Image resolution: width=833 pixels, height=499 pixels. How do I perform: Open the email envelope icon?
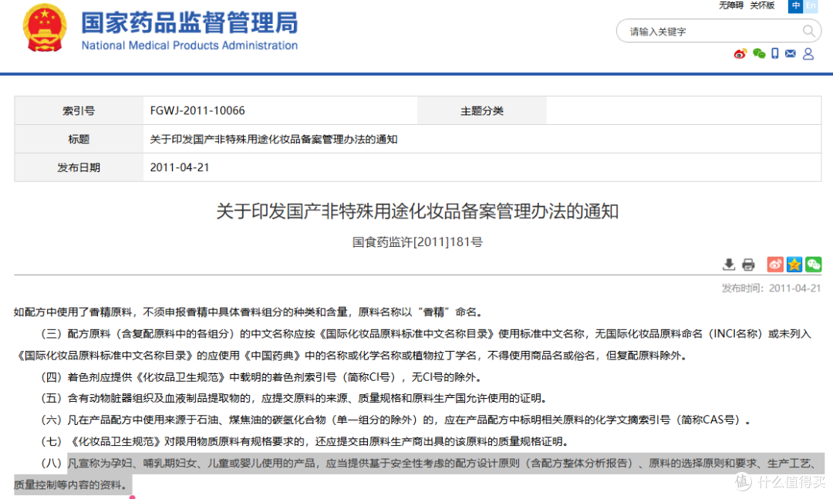click(x=791, y=54)
